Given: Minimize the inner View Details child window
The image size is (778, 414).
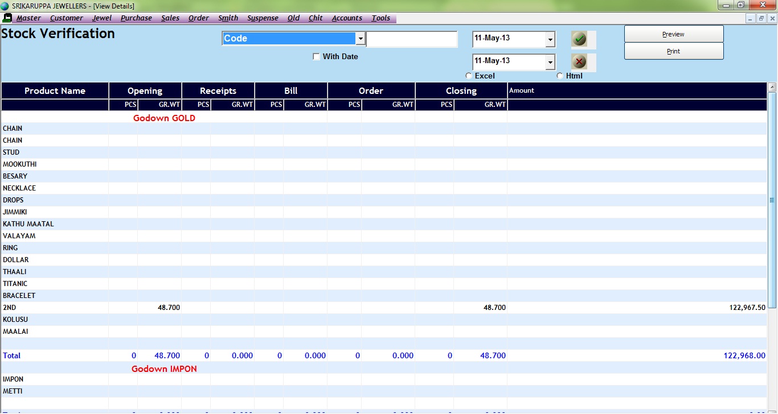Looking at the screenshot, I should tap(751, 18).
